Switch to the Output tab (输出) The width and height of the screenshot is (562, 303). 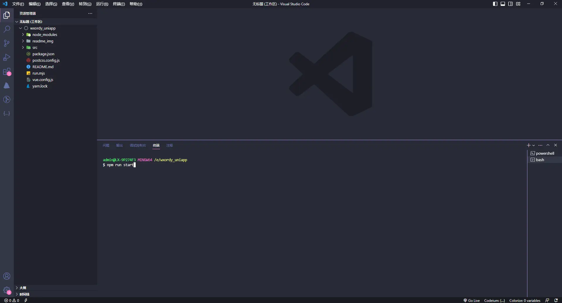(120, 145)
